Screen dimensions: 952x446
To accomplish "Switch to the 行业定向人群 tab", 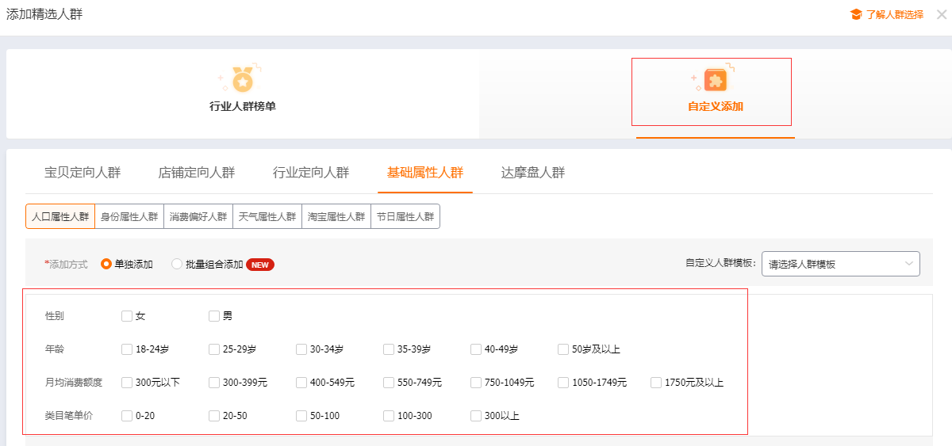I will (x=311, y=173).
